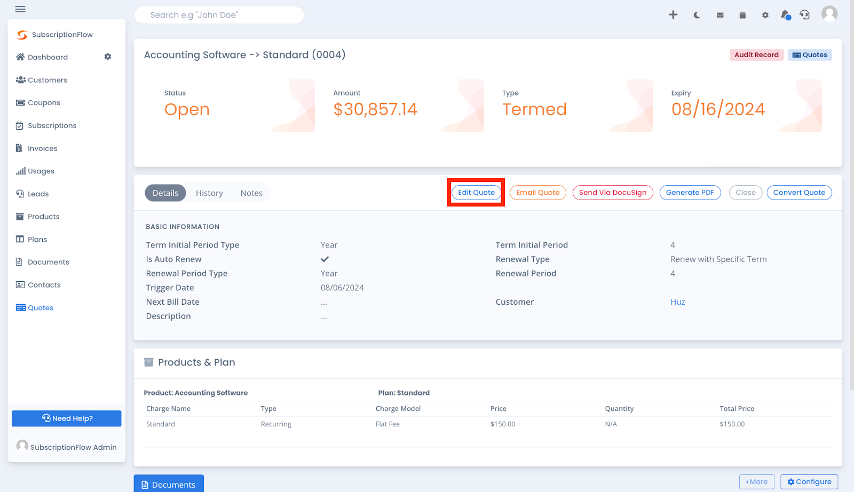Screen dimensions: 854x492
Task: Click the Close quote button
Action: pos(746,193)
